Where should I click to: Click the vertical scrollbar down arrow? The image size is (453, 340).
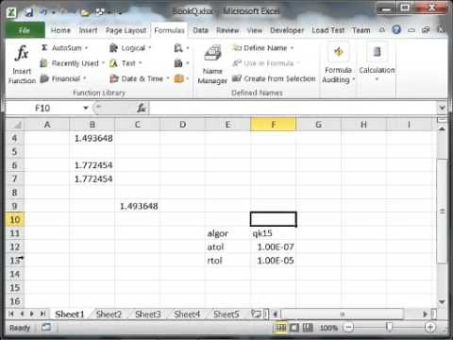[x=442, y=302]
